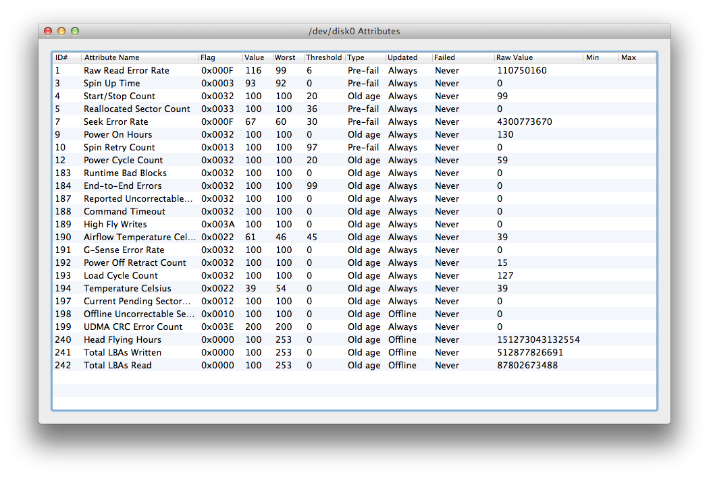Sort by the Type column header
The image size is (709, 477).
[x=366, y=57]
